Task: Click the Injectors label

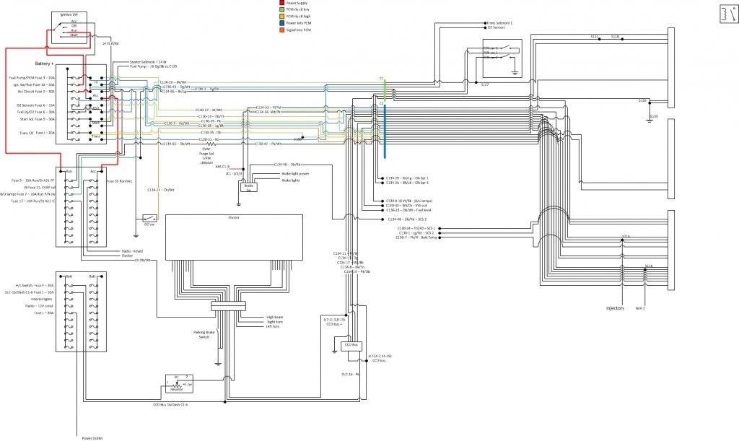Action: 615,310
